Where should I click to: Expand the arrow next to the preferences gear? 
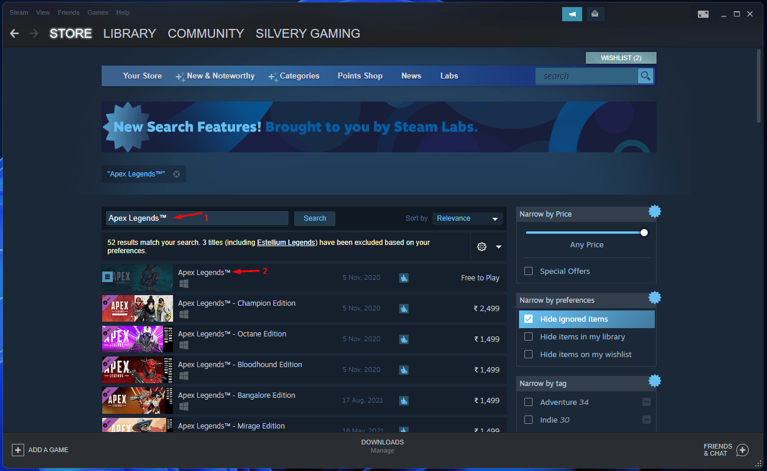tap(498, 247)
